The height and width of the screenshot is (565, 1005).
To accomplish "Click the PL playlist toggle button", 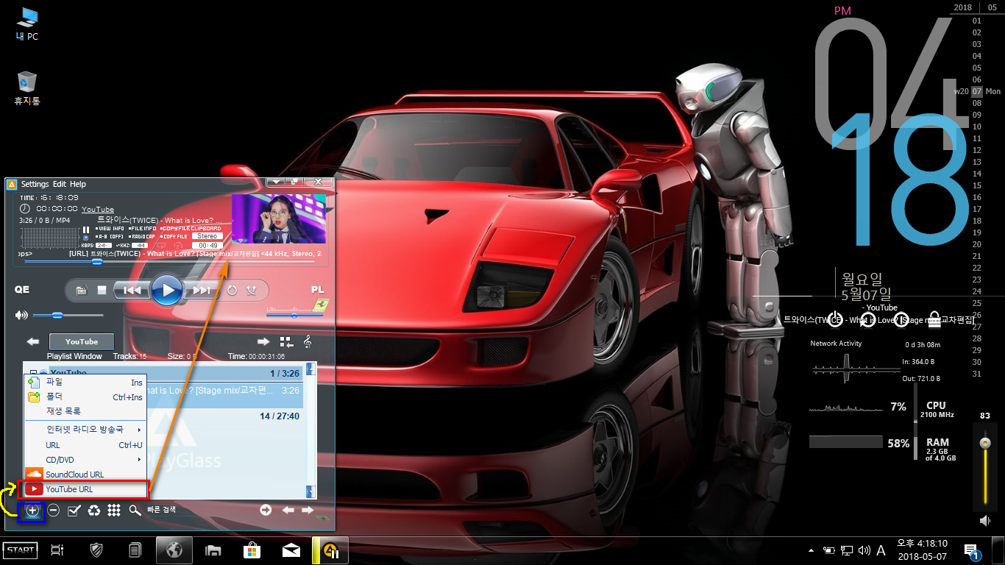I will [318, 290].
